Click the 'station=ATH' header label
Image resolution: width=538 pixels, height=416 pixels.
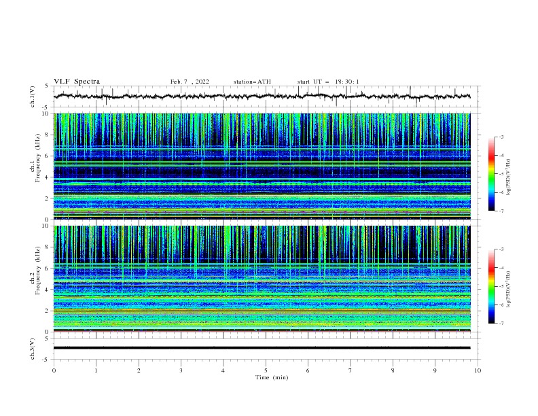[x=252, y=82]
